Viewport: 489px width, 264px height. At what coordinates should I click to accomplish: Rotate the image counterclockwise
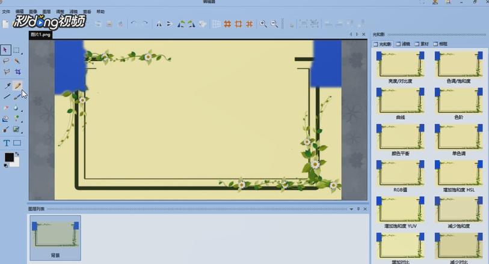(181, 24)
